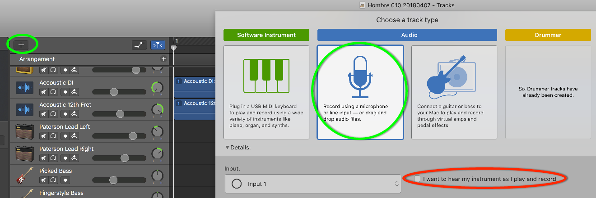
Task: Click the Paterson Lead Left amp icon
Action: pos(25,131)
